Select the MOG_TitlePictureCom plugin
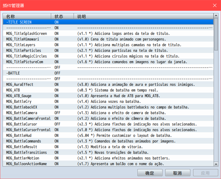Image resolution: width=221 pixels, height=179 pixels. click(108, 62)
